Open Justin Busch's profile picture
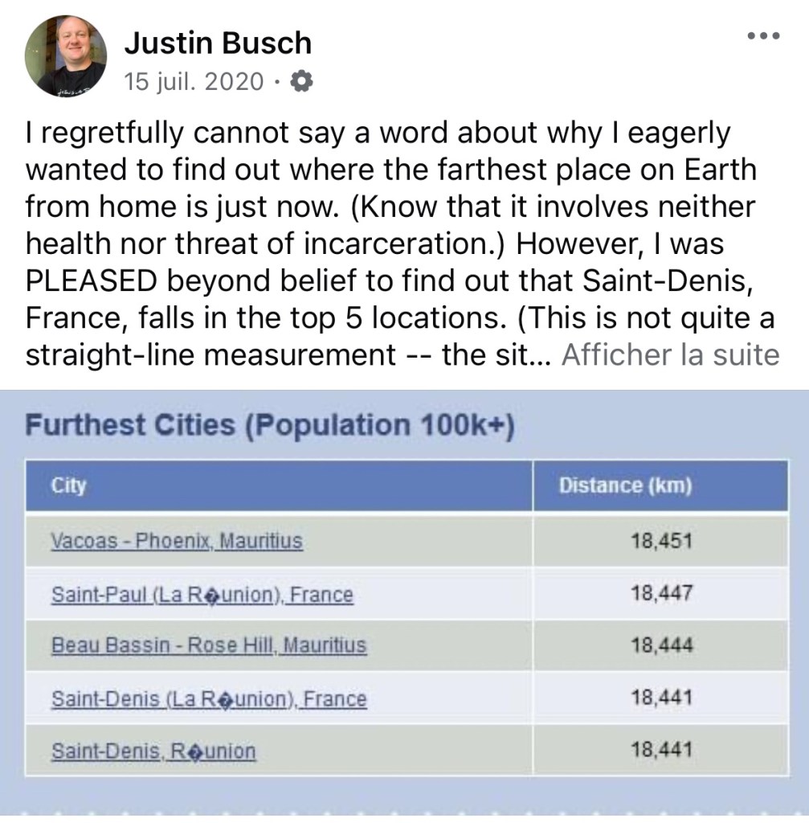The image size is (809, 823). coord(67,55)
